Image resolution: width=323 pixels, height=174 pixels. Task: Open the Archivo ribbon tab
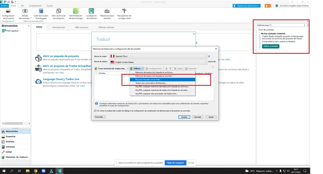click(x=4, y=6)
